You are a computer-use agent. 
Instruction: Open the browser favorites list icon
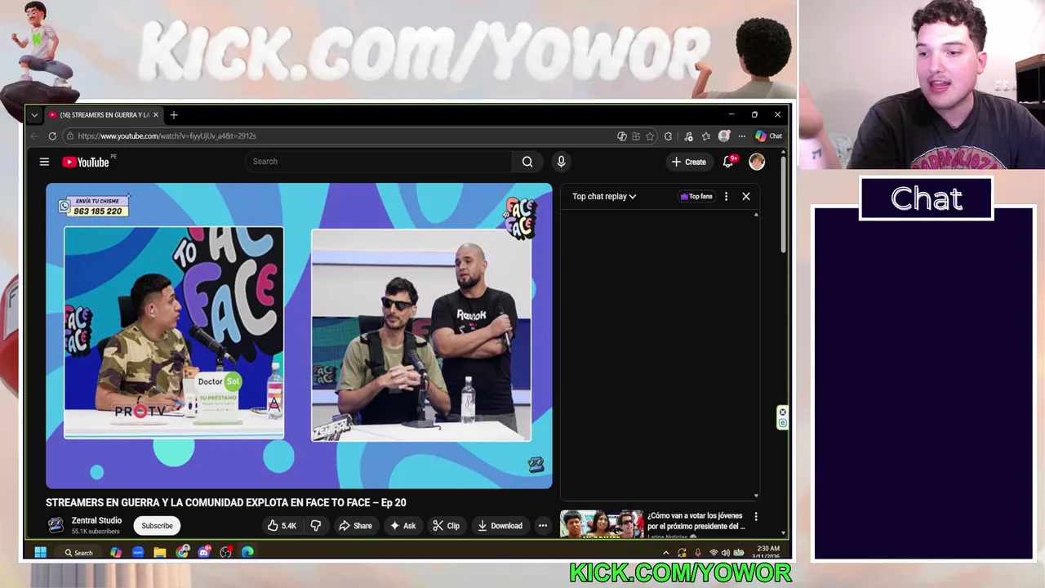pos(705,136)
